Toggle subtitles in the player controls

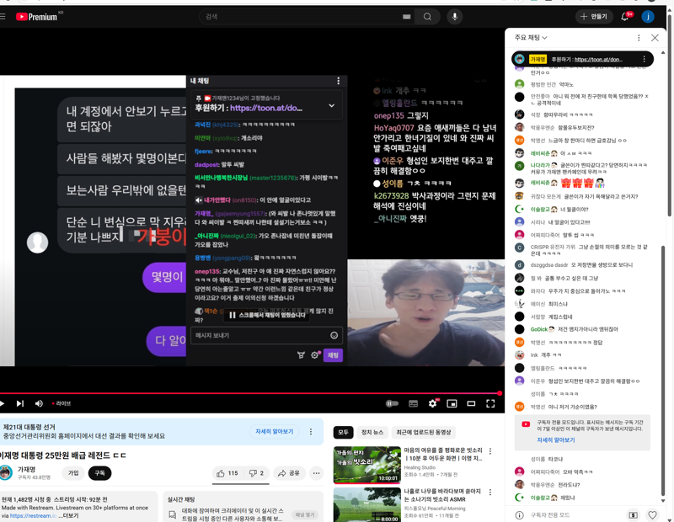(413, 403)
